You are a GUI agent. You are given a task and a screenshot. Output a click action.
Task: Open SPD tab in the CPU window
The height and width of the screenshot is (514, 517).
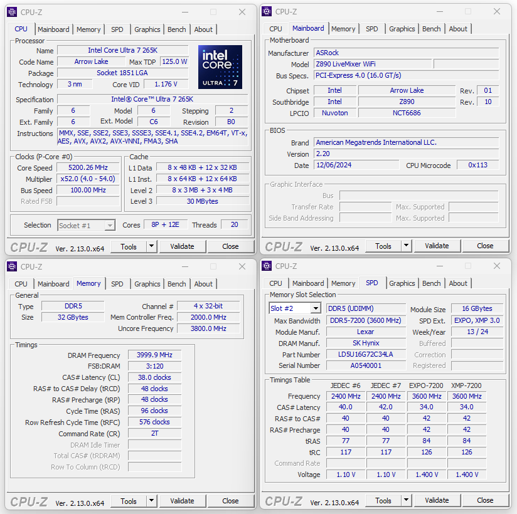(x=117, y=29)
